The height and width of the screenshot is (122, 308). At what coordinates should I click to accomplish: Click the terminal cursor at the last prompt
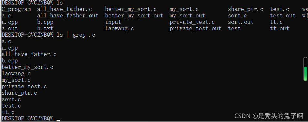click(58, 120)
